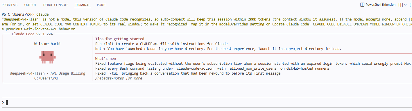Click the PS C:\Users\YXF> claude command line
The width and height of the screenshot is (412, 111).
coord(25,14)
